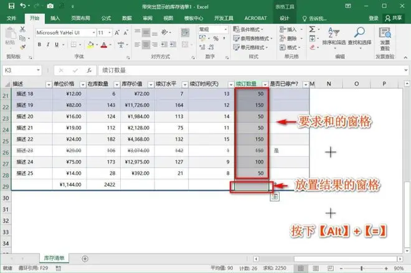
Task: Activate the format painter brush
Action: (22, 47)
